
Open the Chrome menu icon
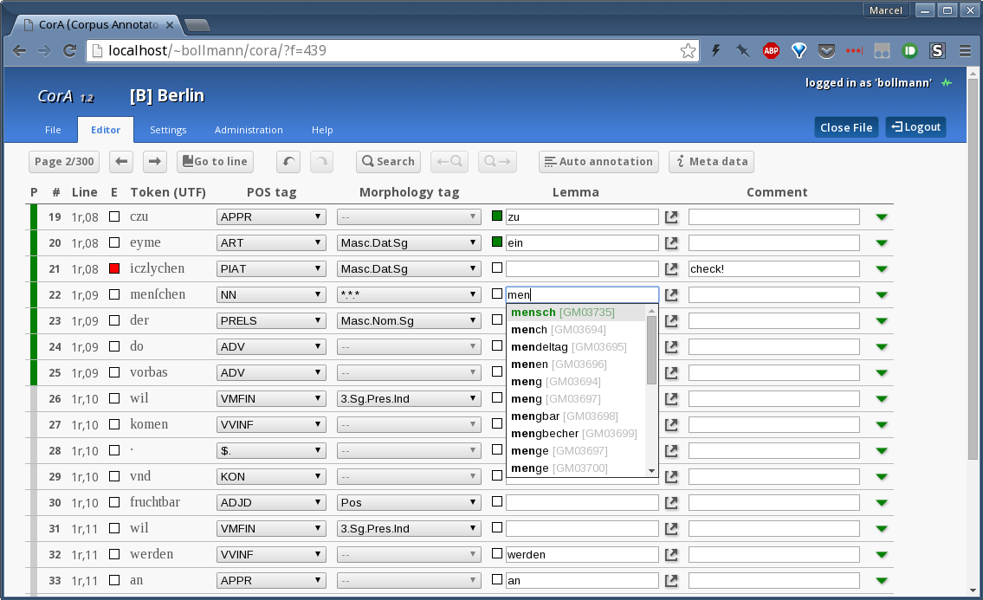coord(964,51)
